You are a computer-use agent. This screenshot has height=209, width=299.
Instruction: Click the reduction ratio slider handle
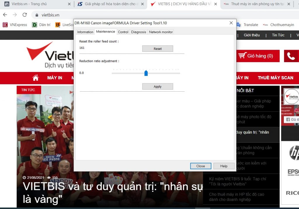(x=146, y=73)
